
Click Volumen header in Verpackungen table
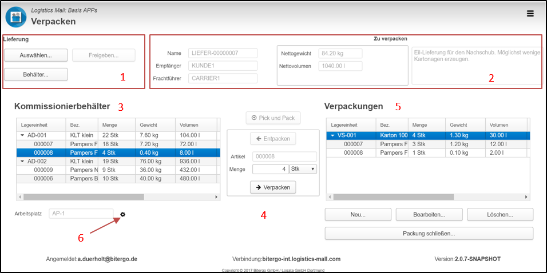click(506, 125)
